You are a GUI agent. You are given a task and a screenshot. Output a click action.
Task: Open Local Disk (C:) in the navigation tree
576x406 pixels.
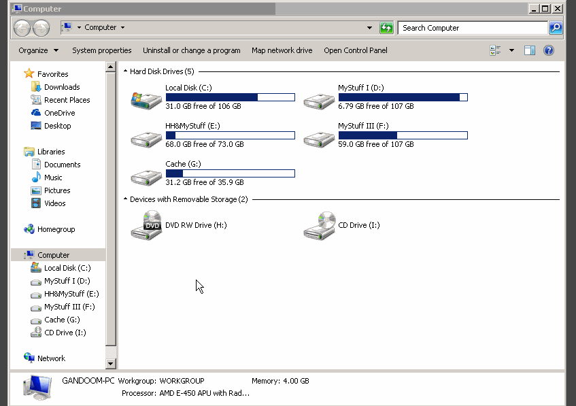[x=67, y=268]
